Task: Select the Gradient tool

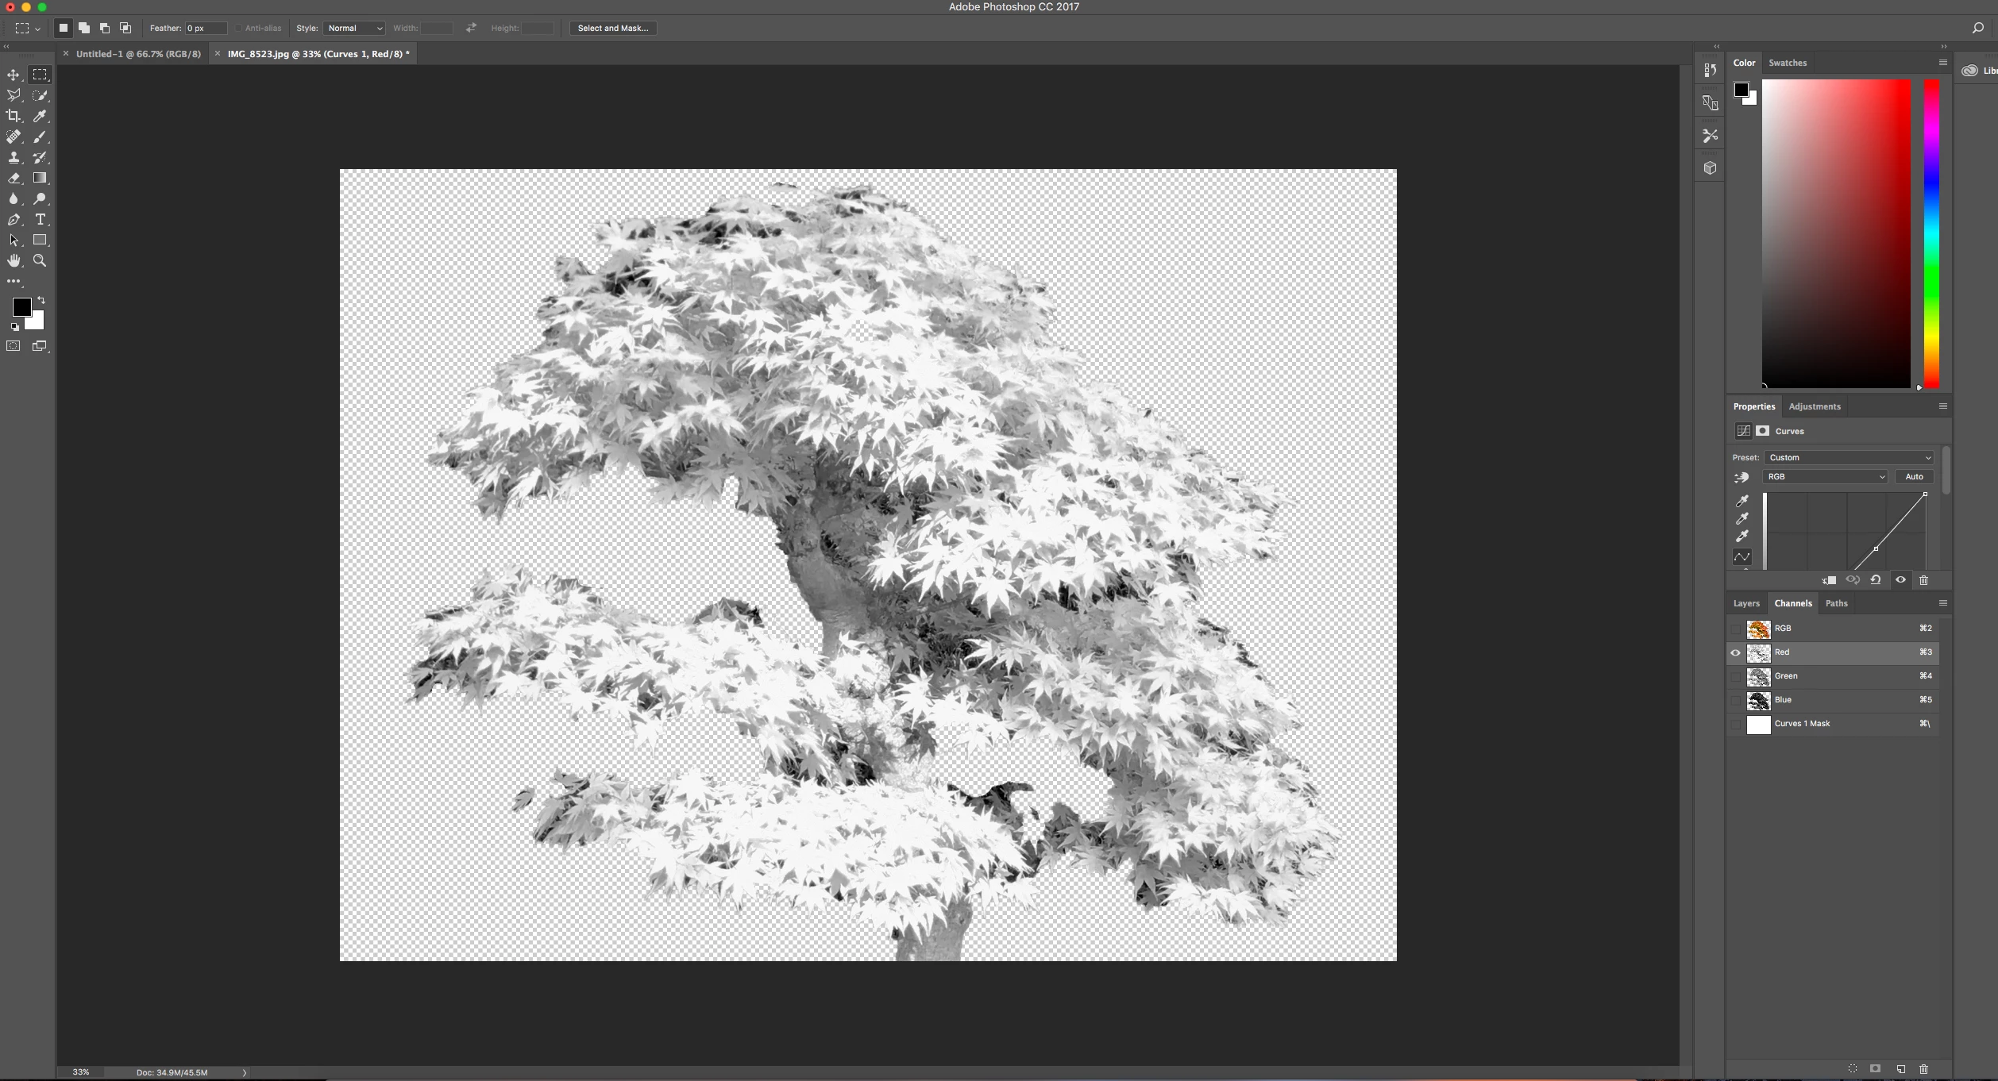Action: (x=40, y=178)
